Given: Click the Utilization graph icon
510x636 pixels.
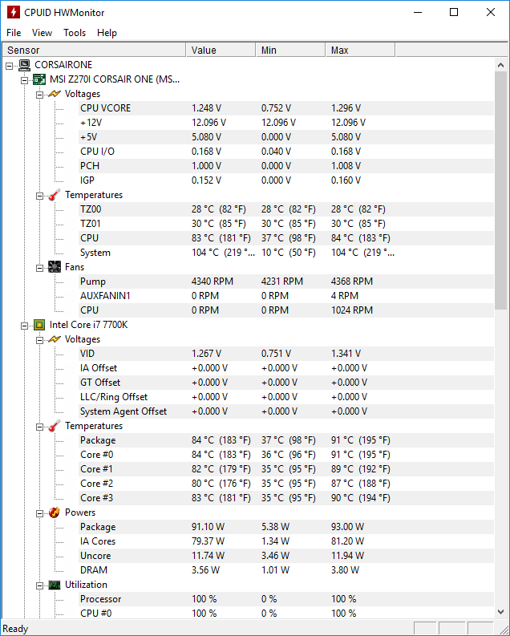Looking at the screenshot, I should pos(55,585).
